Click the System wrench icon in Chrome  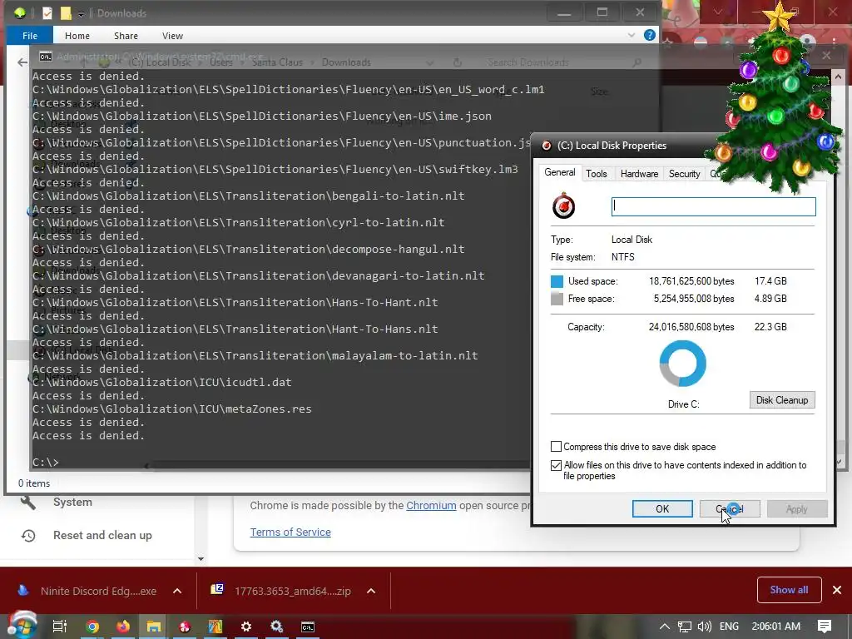coord(28,502)
